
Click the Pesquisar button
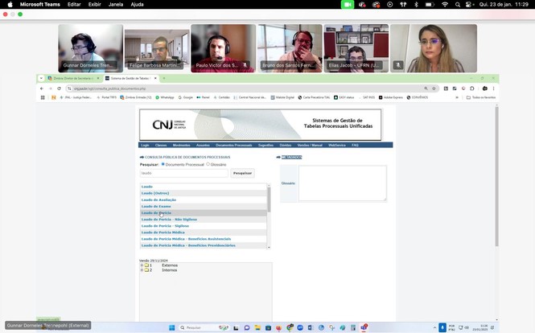click(242, 173)
